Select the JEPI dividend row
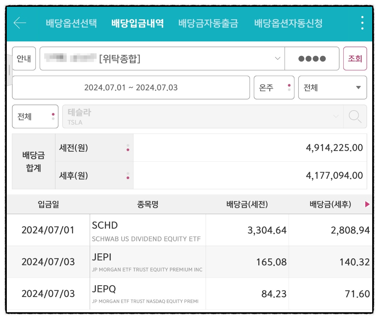This screenshot has width=379, height=319. click(x=190, y=262)
